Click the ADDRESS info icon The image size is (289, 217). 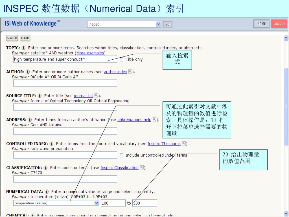tap(30, 120)
